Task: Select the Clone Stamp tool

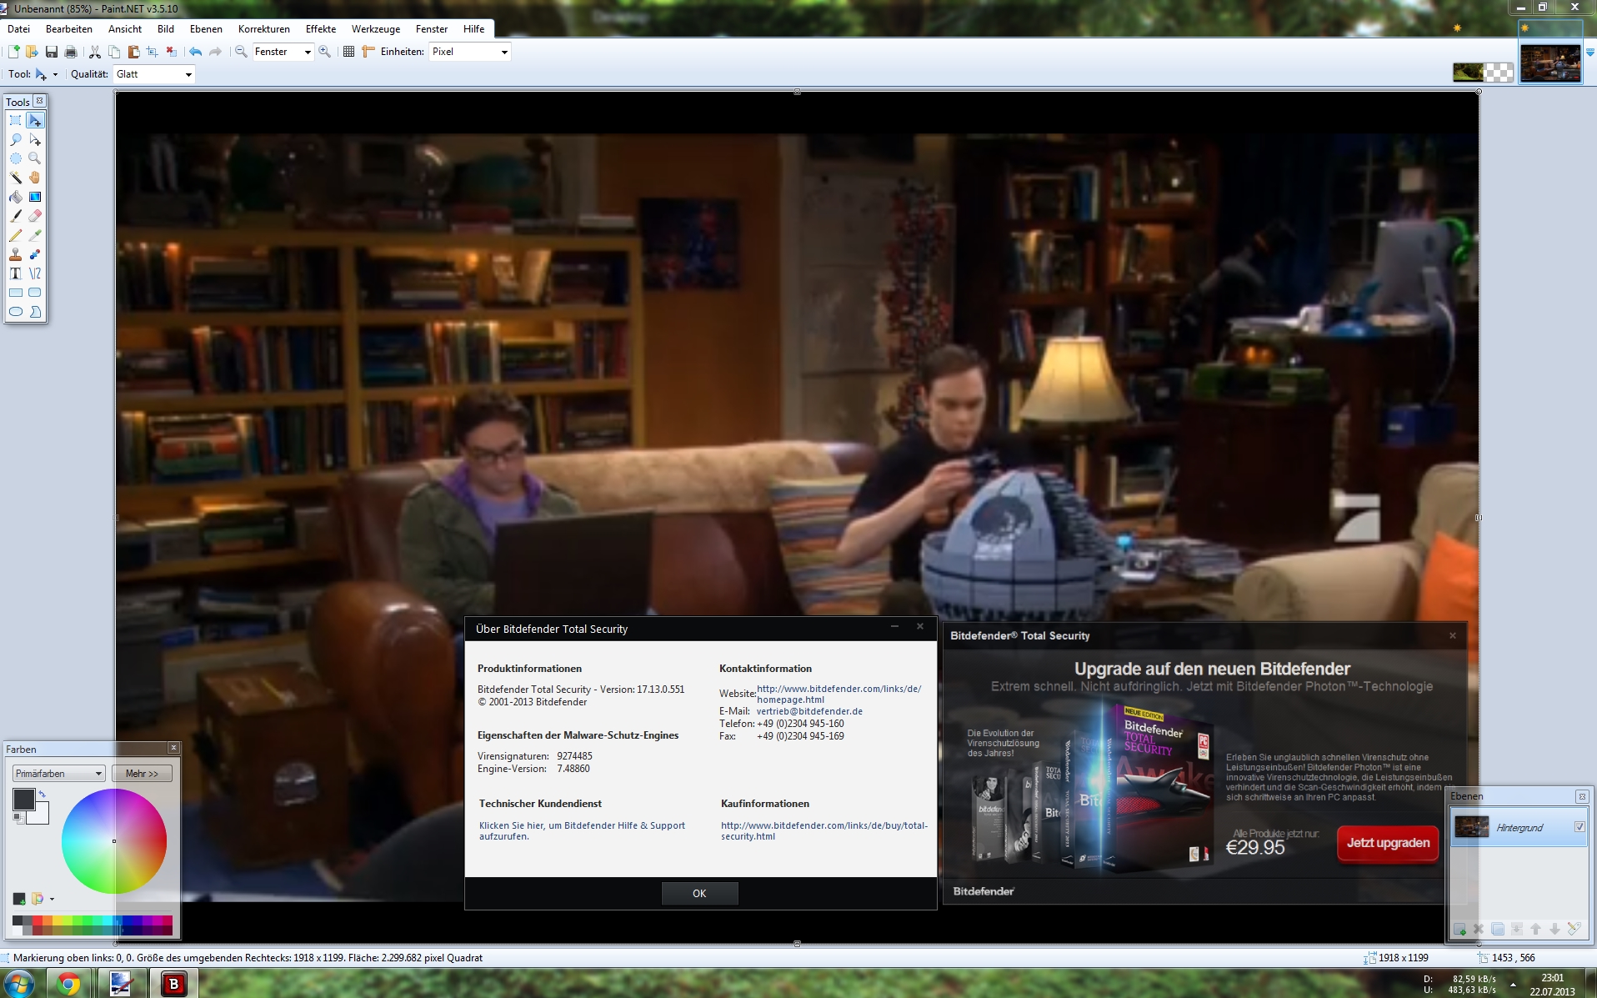Action: [15, 254]
